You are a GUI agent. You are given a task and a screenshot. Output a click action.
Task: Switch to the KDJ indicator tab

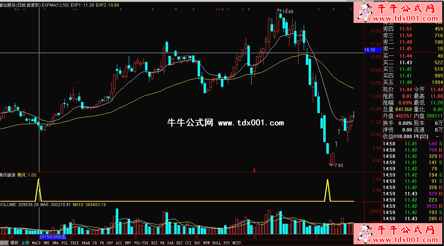[x=179, y=243]
